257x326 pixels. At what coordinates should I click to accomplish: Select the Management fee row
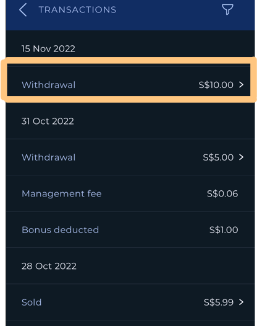pos(130,193)
